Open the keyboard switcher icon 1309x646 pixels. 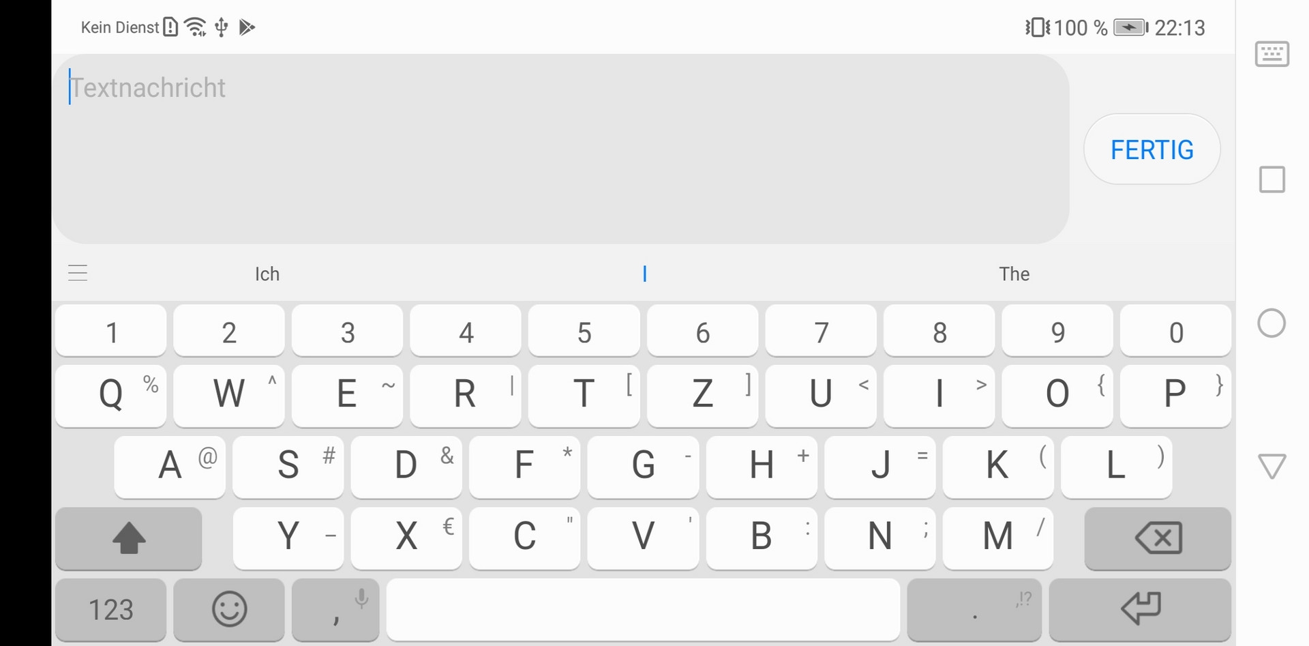coord(1272,54)
